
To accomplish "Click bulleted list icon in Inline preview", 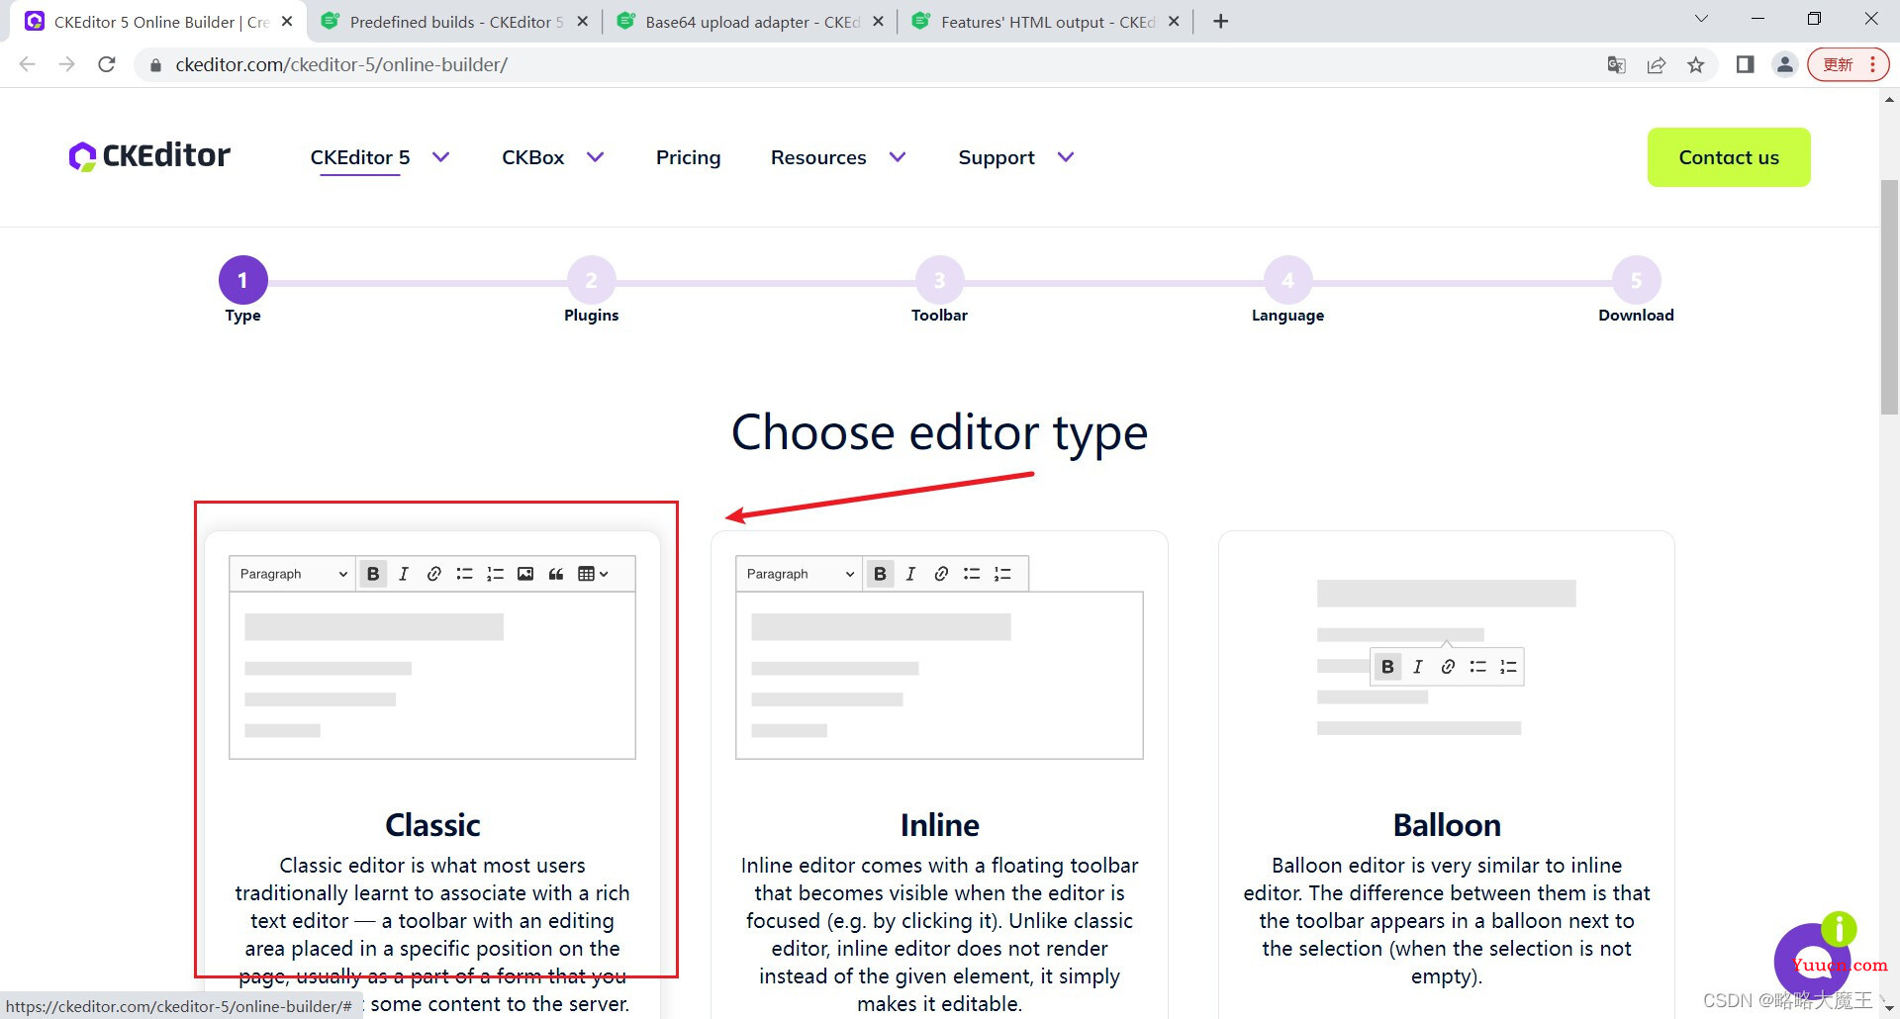I will click(x=972, y=574).
